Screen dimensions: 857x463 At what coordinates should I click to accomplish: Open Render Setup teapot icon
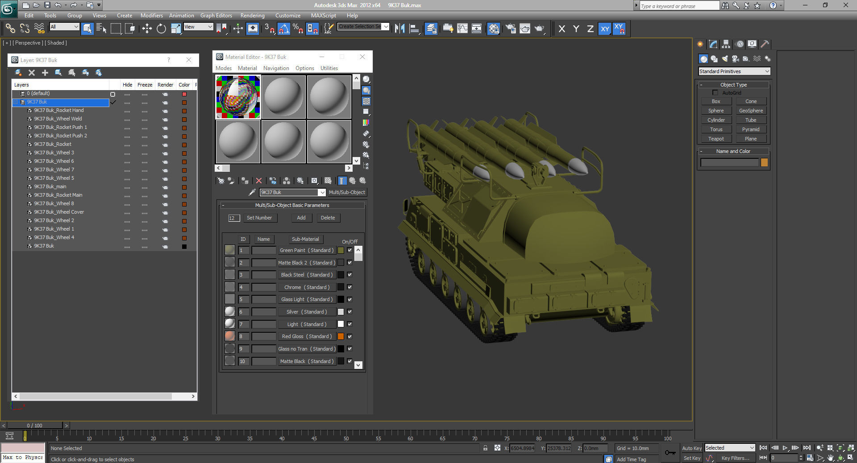point(511,29)
